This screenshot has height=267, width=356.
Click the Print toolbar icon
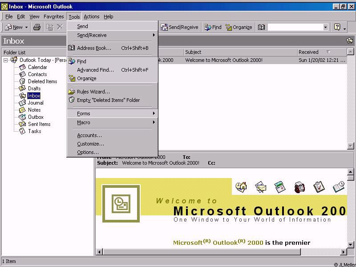coord(37,27)
